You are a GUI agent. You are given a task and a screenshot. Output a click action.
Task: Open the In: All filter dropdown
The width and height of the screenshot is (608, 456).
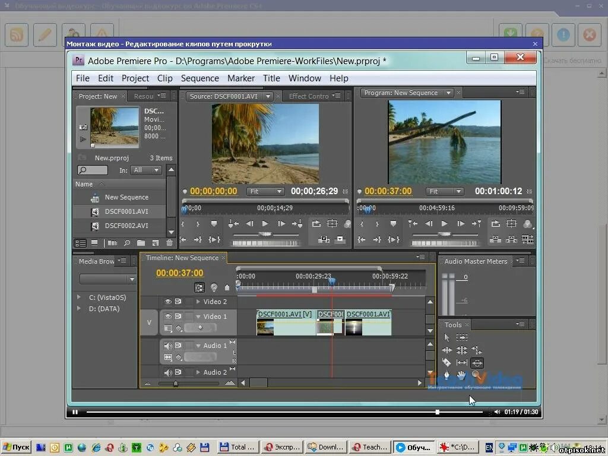click(147, 170)
